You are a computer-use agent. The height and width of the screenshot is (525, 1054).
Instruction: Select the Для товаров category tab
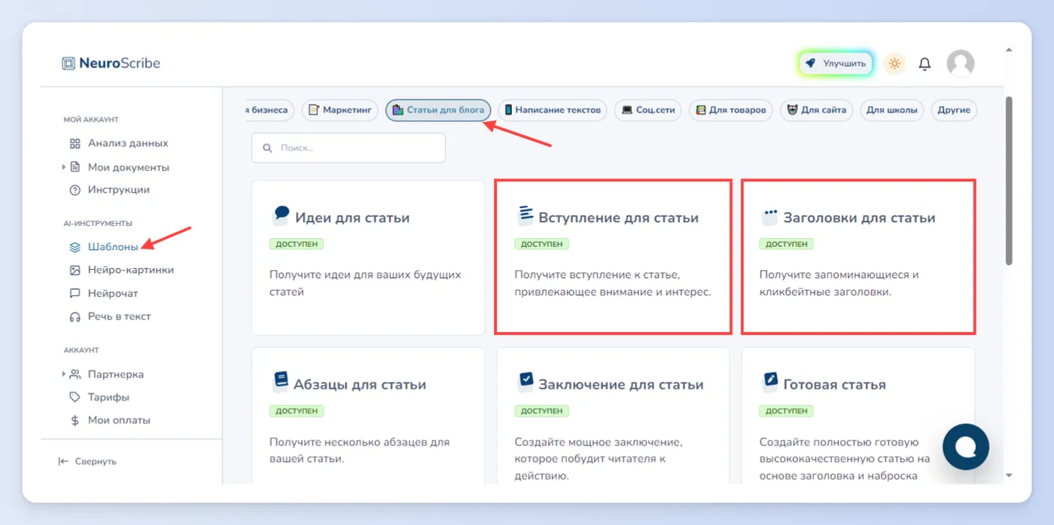(730, 110)
